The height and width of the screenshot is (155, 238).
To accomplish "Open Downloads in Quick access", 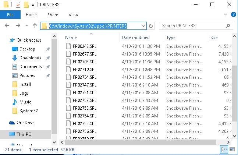I will (30, 58).
